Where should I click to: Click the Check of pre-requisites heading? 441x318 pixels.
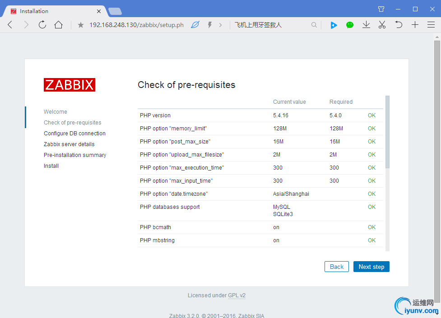point(186,85)
